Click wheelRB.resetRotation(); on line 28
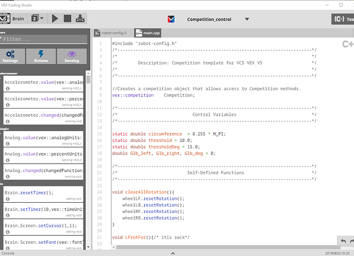The height and width of the screenshot is (256, 354). pyautogui.click(x=153, y=218)
